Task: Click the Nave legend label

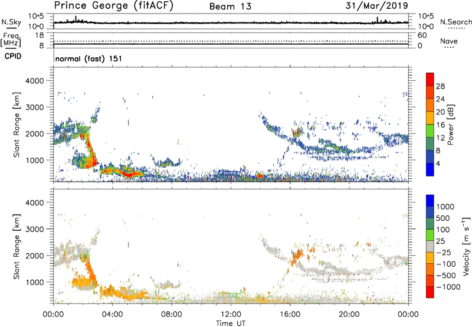Action: tap(449, 41)
